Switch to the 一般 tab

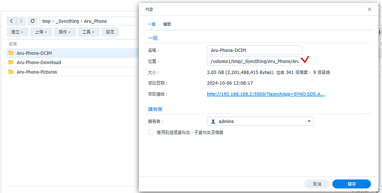[152, 24]
